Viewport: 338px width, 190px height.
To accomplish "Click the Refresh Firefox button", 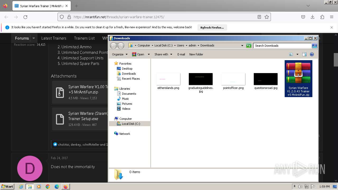I will tap(212, 27).
